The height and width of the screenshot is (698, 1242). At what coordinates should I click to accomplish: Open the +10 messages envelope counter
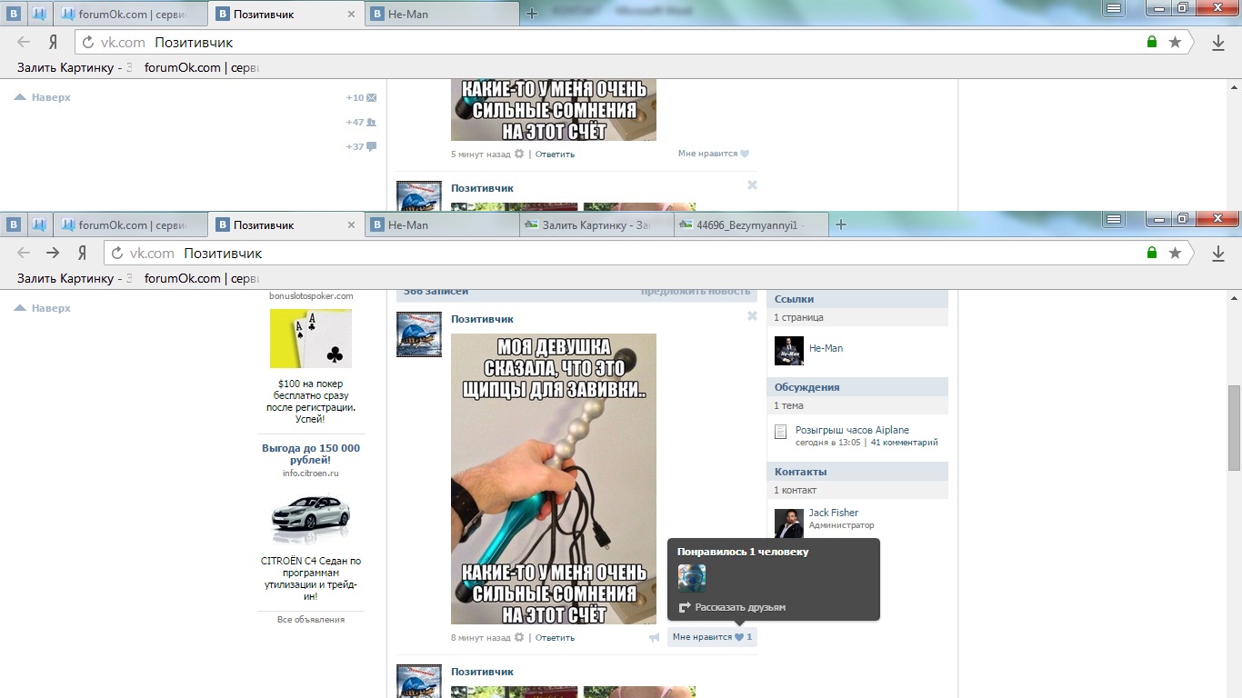pyautogui.click(x=362, y=97)
